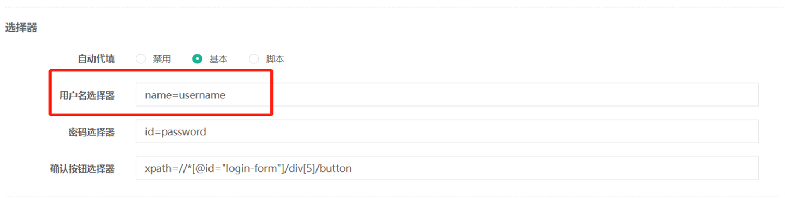Image resolution: width=785 pixels, height=198 pixels.
Task: Click on the name=username text
Action: [185, 95]
